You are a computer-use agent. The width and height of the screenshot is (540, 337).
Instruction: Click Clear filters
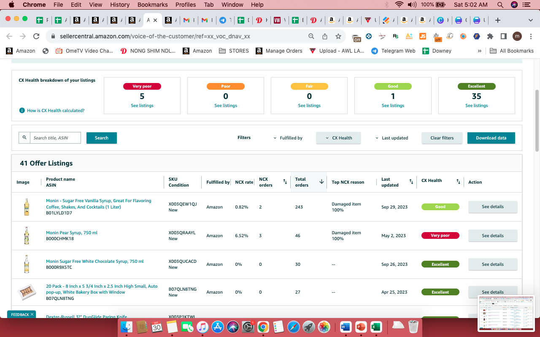(x=442, y=138)
